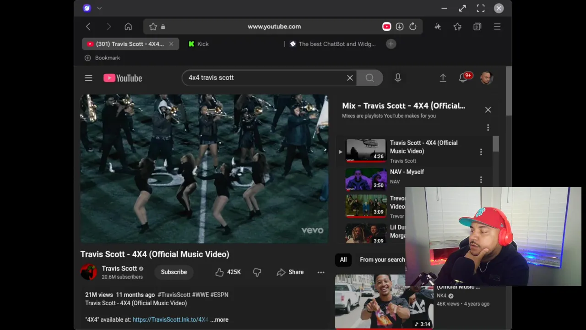Select the From your search chip

pos(382,259)
